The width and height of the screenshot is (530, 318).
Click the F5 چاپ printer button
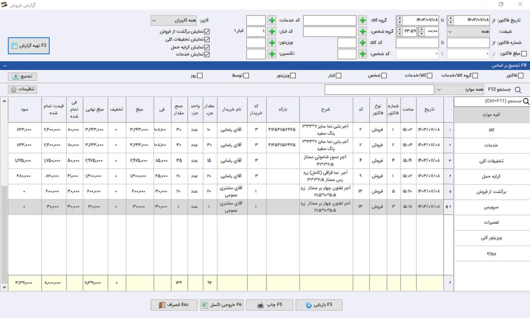pos(270,305)
